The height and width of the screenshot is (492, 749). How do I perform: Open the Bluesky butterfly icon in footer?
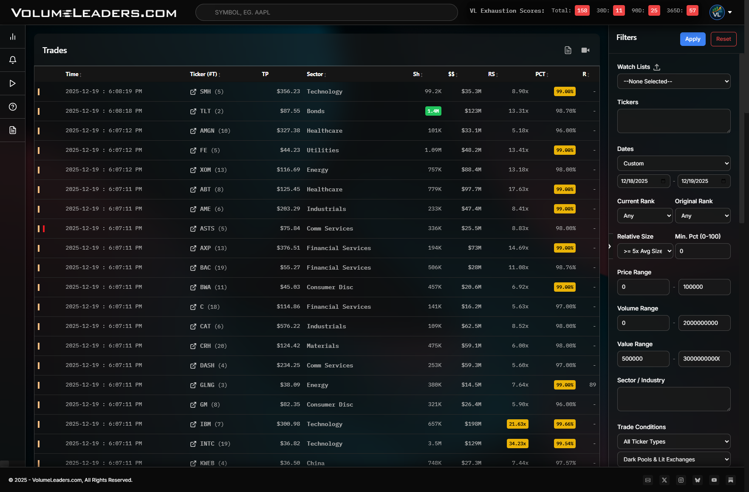(698, 480)
